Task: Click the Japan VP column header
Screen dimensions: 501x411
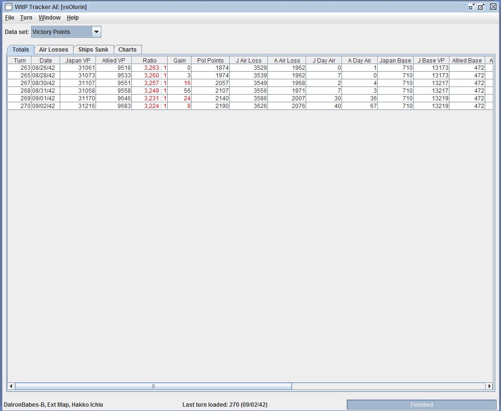Action: pyautogui.click(x=78, y=60)
